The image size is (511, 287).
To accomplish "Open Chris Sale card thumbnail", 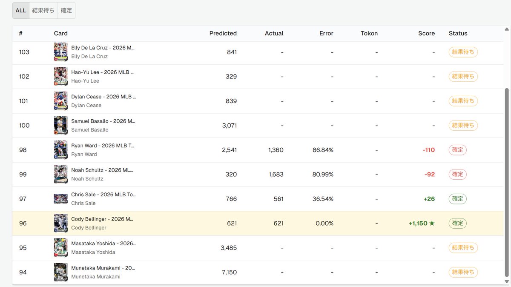I will click(x=61, y=199).
